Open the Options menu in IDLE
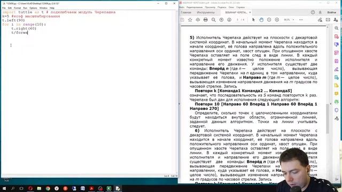The height and width of the screenshot is (192, 342). (33, 8)
